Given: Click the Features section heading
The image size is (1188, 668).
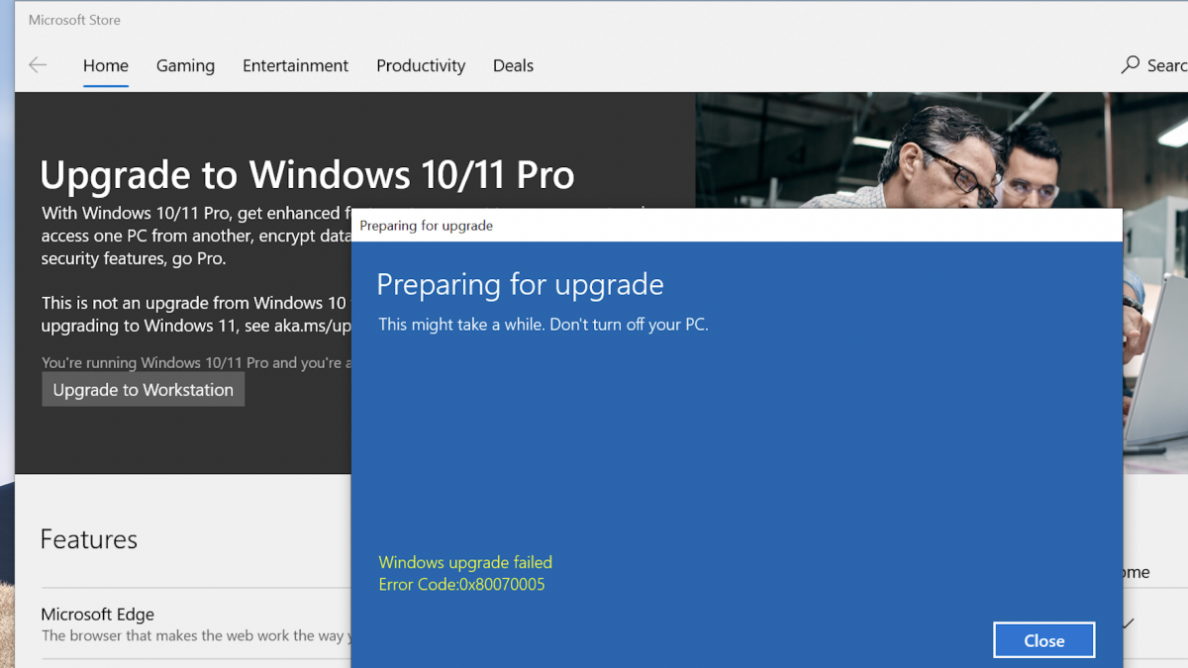Looking at the screenshot, I should coord(88,538).
